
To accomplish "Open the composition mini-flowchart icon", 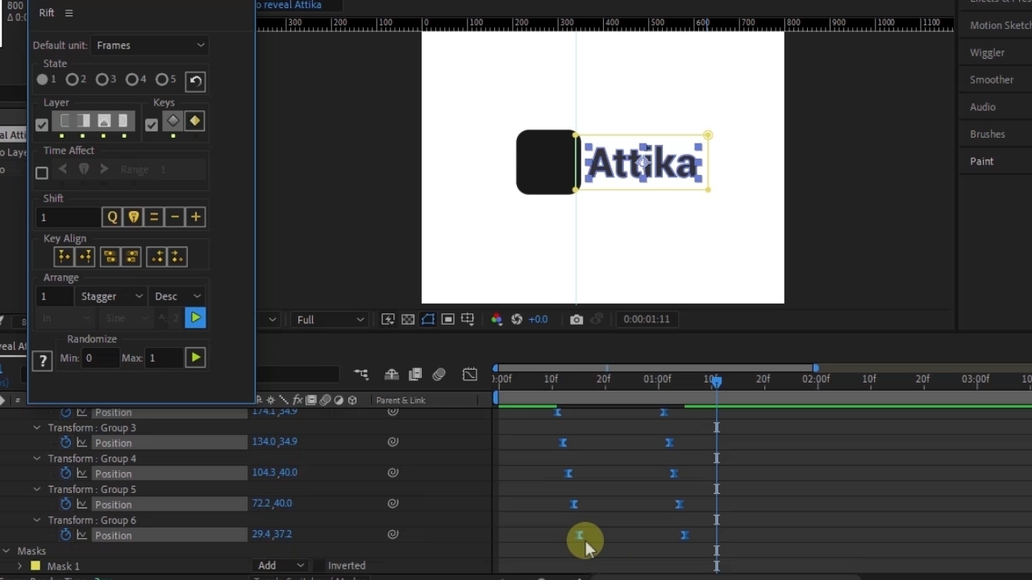I will coord(361,375).
